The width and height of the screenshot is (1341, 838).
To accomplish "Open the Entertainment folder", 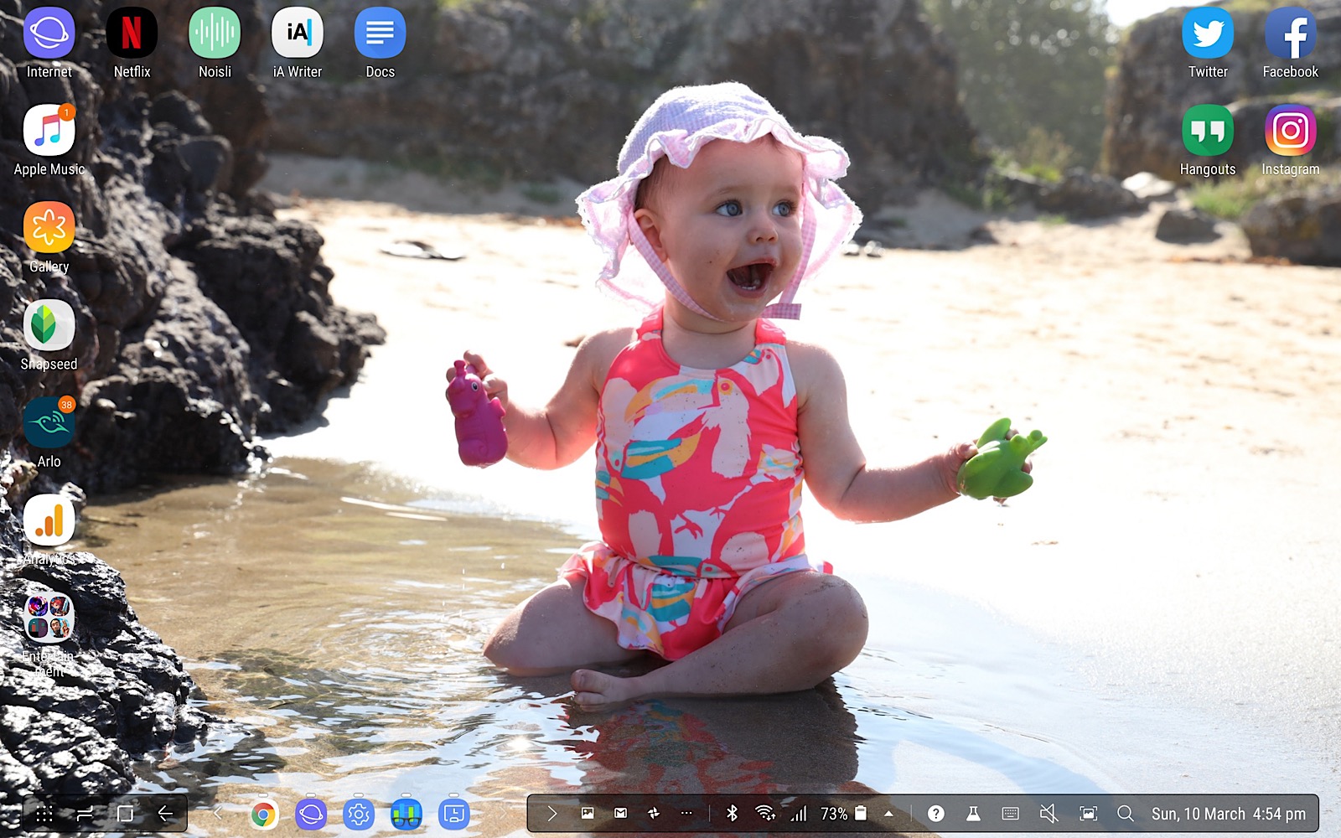I will [x=49, y=618].
